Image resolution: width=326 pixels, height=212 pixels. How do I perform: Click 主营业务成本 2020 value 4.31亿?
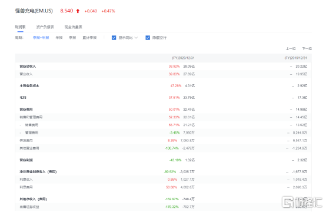point(190,86)
